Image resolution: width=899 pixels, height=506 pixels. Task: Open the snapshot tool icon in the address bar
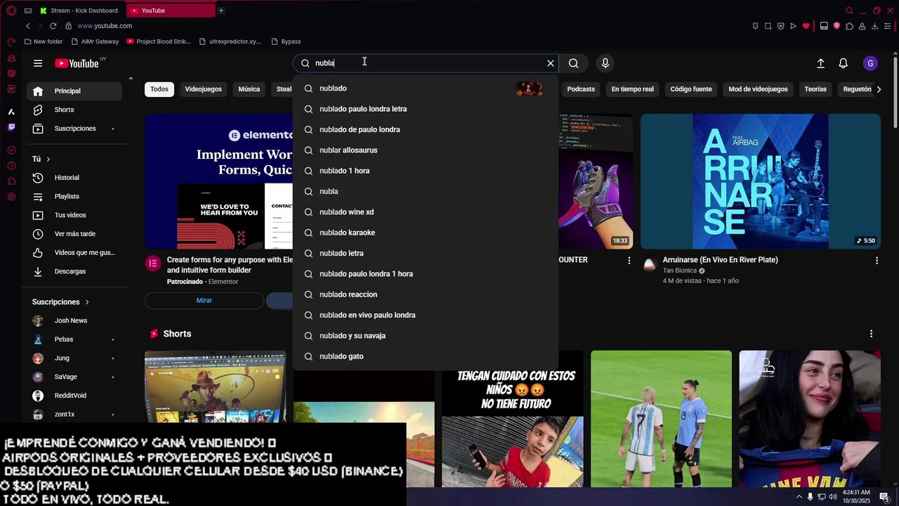tap(768, 26)
